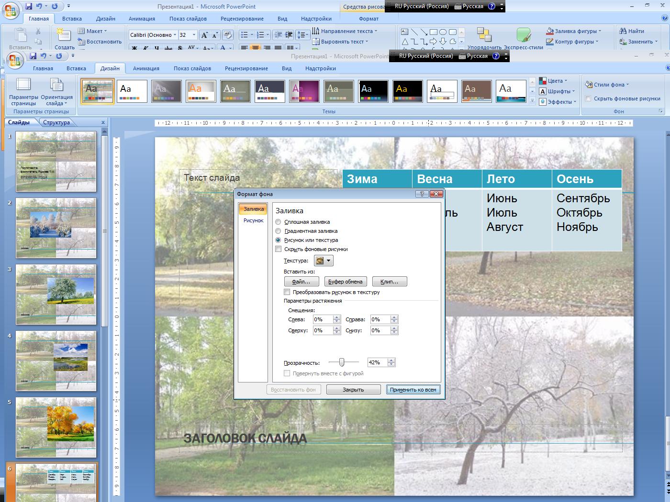The image size is (670, 502).
Task: Apply the magenta purple theme thumbnail
Action: pos(304,91)
